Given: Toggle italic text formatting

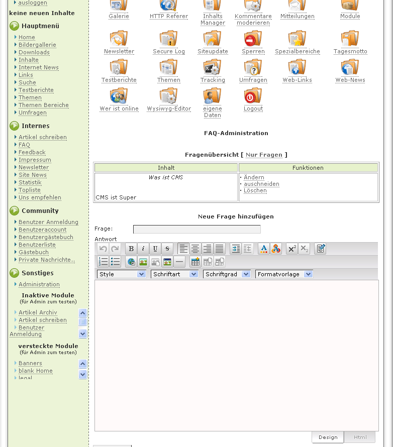Looking at the screenshot, I should tap(143, 249).
